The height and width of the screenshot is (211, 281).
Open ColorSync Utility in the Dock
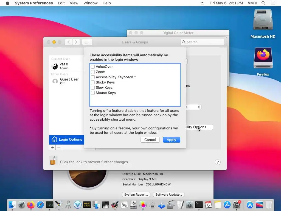(59, 205)
